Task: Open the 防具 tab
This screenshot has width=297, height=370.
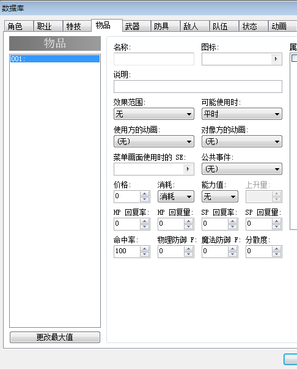Action: coord(166,26)
